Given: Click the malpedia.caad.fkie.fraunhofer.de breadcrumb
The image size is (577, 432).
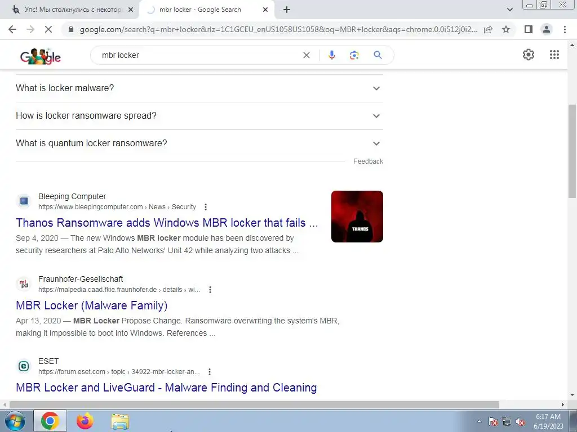Looking at the screenshot, I should coord(119,290).
